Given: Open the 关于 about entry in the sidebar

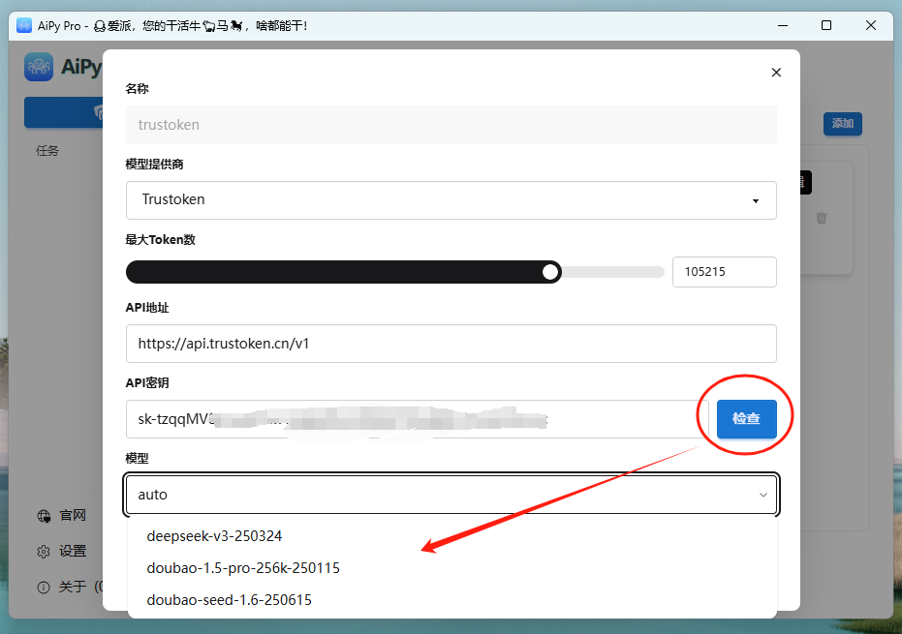Looking at the screenshot, I should (x=69, y=587).
